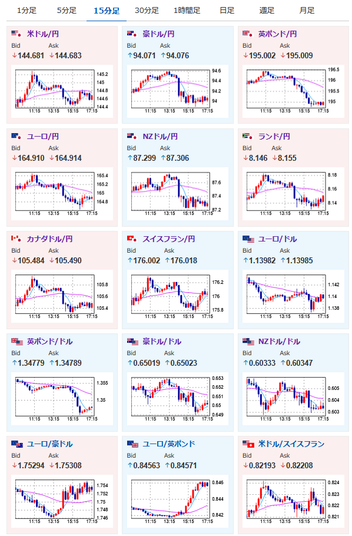Open the 月足 monthly tab
This screenshot has width=352, height=536.
[x=307, y=10]
